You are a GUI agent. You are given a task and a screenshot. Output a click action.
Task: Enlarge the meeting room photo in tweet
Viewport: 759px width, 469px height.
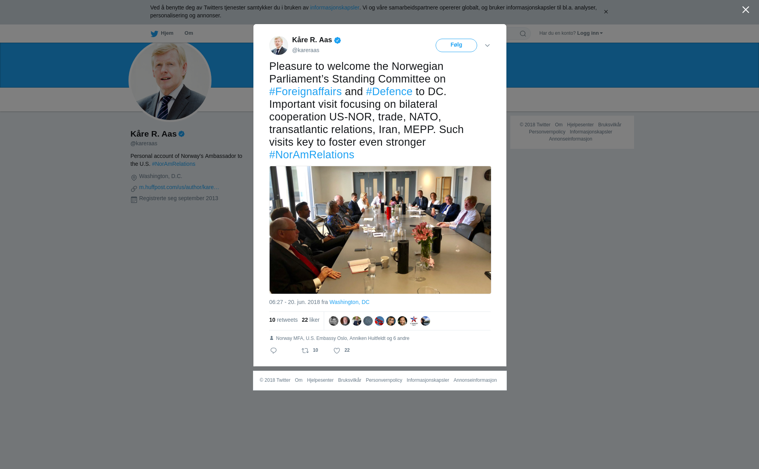380,230
